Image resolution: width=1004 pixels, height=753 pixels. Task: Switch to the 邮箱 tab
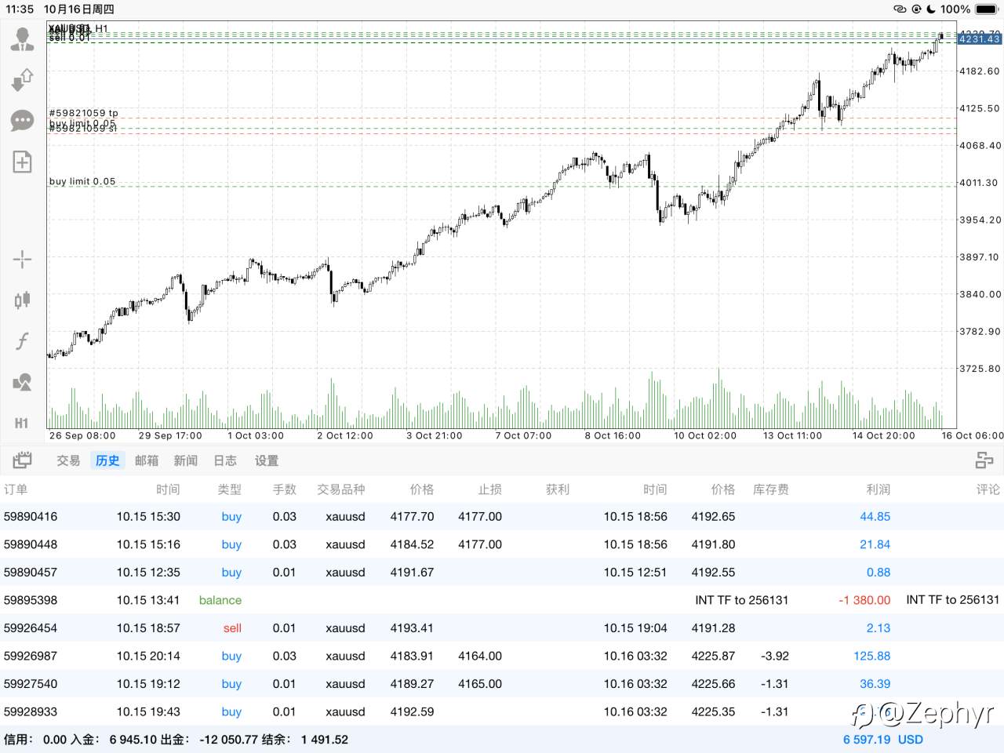[147, 460]
